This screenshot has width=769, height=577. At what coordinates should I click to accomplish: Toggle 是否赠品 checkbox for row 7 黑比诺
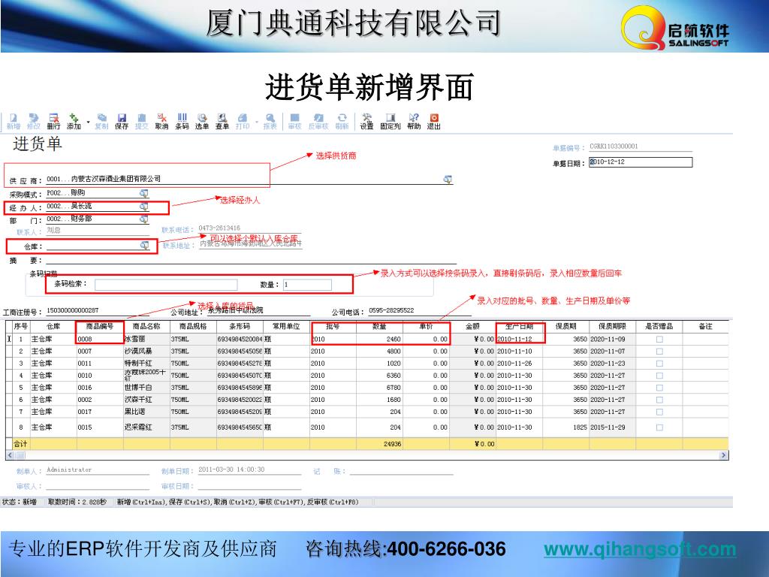coord(659,412)
